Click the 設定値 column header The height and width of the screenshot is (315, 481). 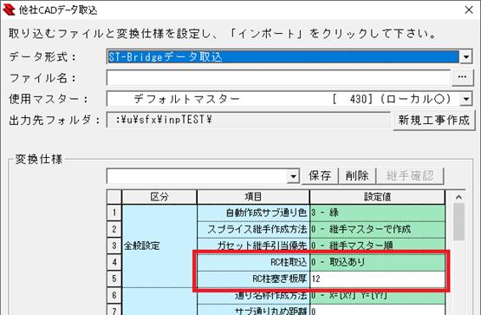(x=377, y=197)
